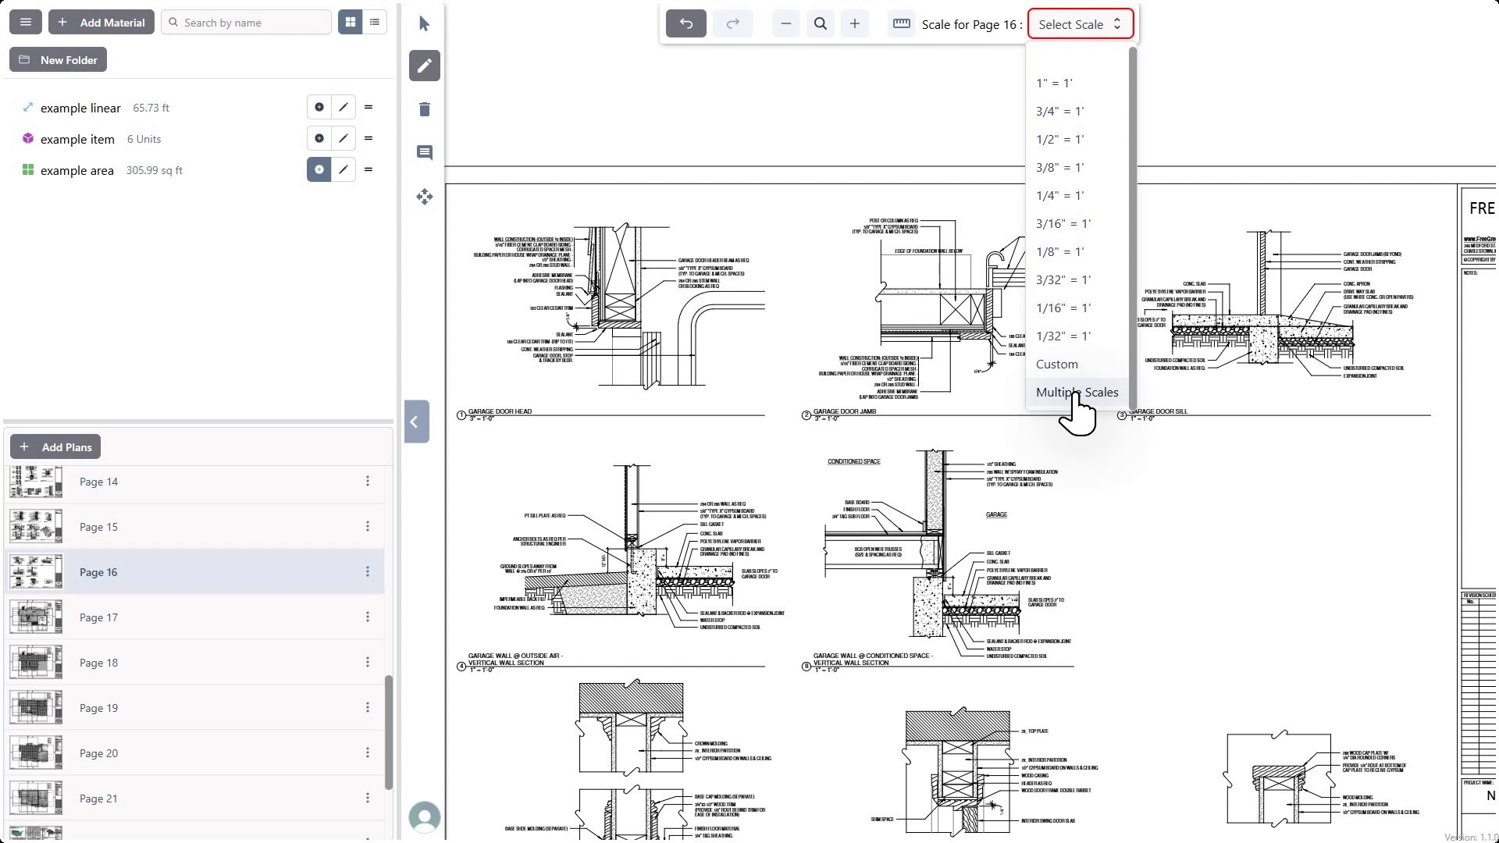Collapse the left sidebar panel
Viewport: 1499px width, 843px height.
click(416, 421)
